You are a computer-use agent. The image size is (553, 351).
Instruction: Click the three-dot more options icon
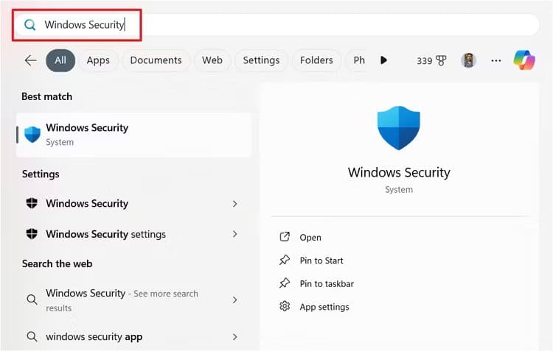click(x=496, y=60)
